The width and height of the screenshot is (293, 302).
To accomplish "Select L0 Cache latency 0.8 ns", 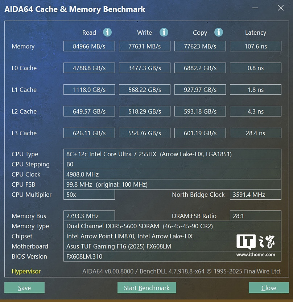I will (256, 68).
